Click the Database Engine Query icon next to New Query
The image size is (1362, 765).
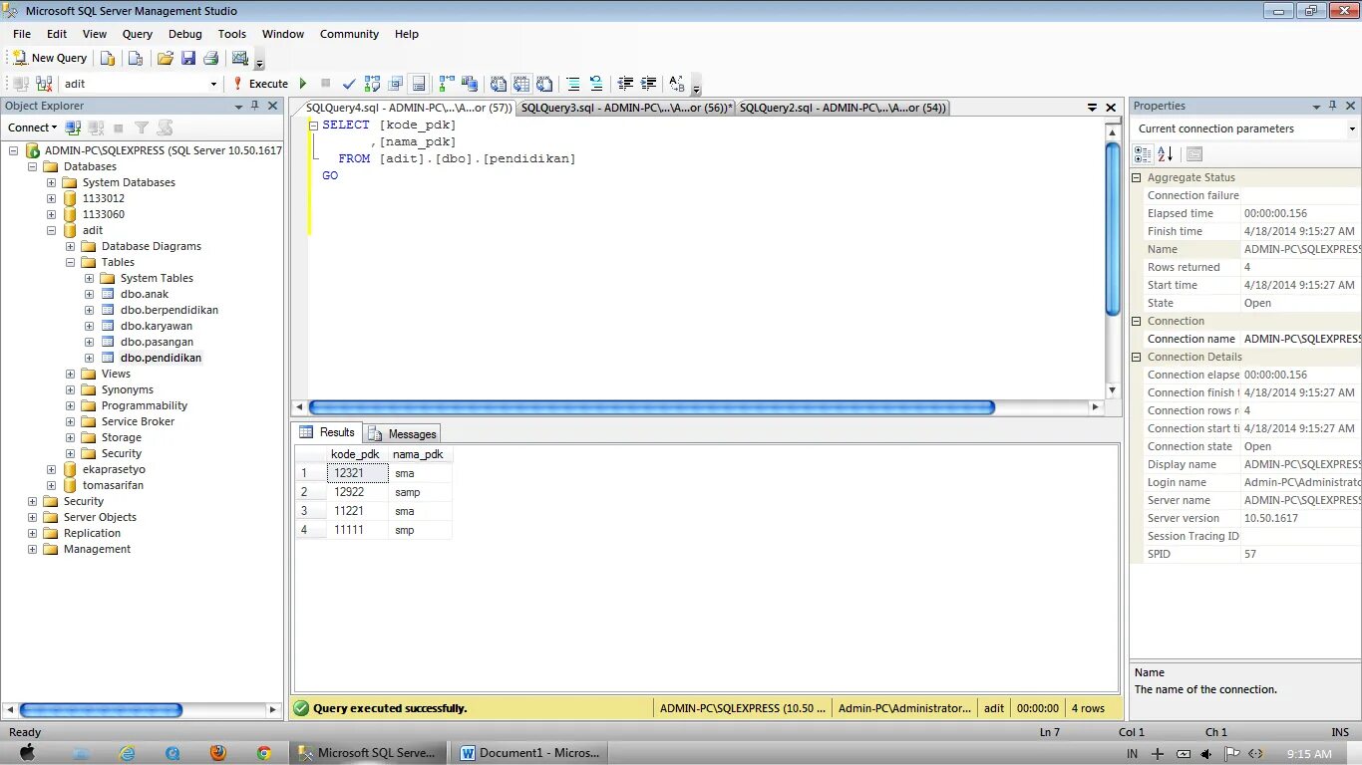(x=108, y=58)
